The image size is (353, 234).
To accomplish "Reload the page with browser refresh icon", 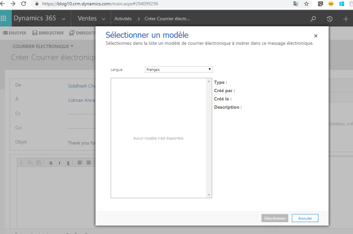I will pyautogui.click(x=24, y=3).
